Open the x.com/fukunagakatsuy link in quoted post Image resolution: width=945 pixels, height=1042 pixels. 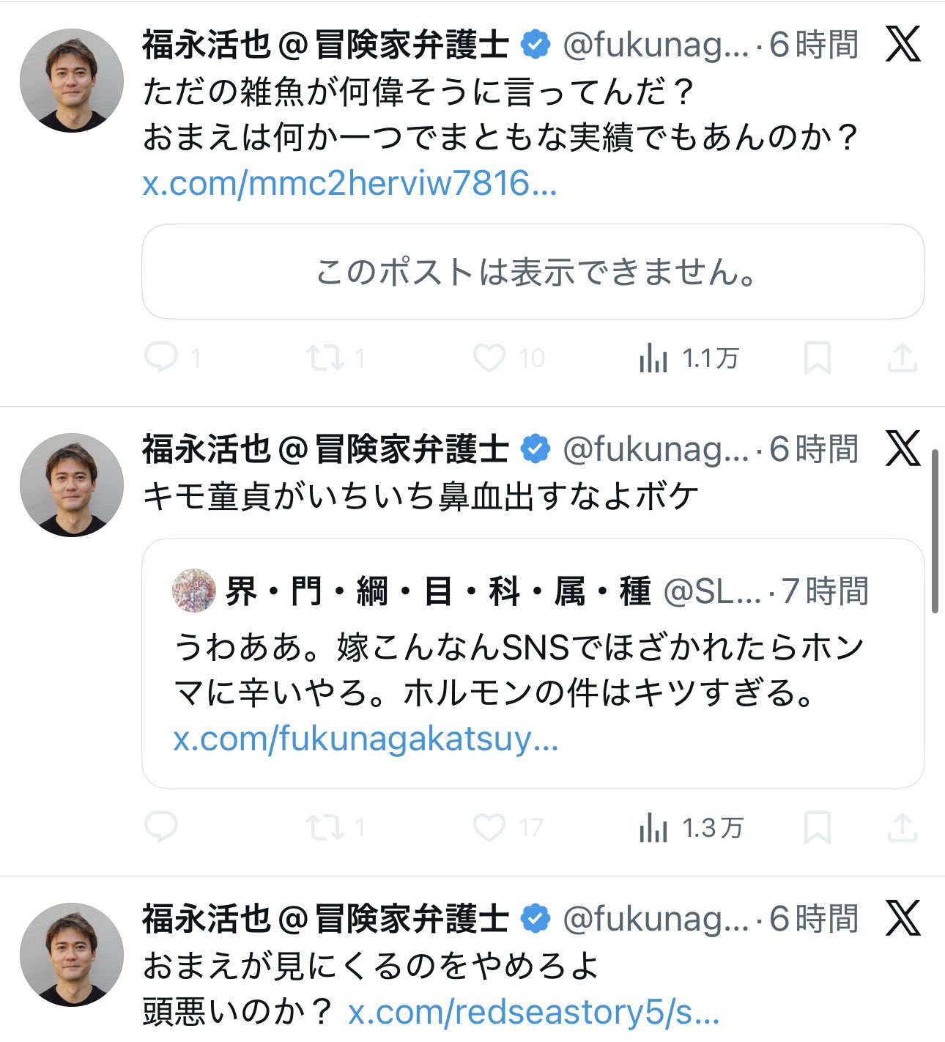(366, 739)
